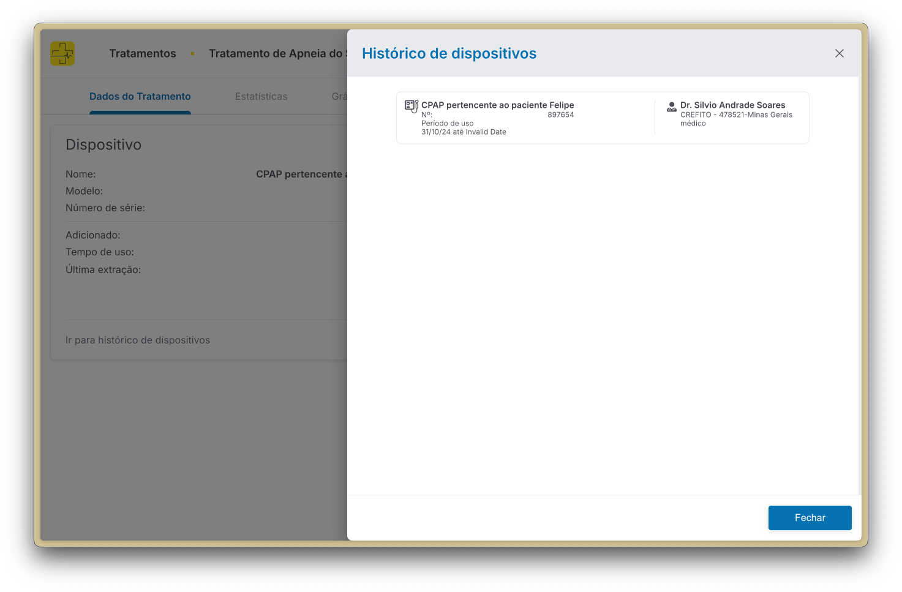The image size is (902, 592).
Task: Click the 'Histórico de dispositivos' title
Action: click(449, 53)
